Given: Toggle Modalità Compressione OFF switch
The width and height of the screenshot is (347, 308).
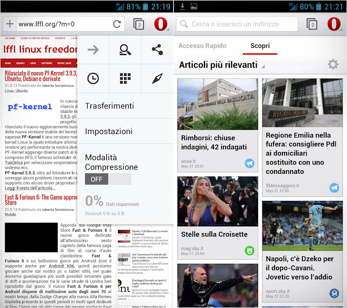Looking at the screenshot, I should click(x=108, y=179).
